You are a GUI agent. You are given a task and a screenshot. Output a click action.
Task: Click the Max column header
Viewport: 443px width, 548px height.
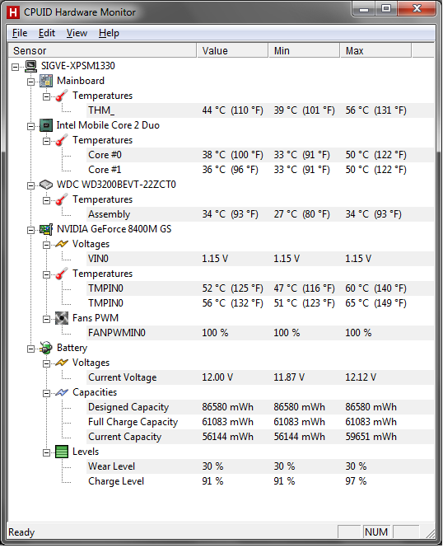376,50
